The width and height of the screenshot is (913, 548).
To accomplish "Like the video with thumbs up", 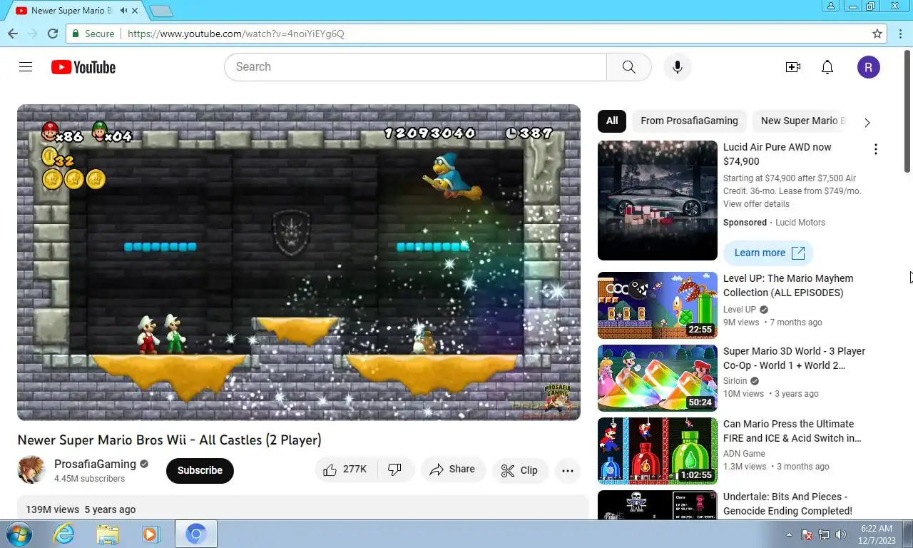I will pos(345,470).
